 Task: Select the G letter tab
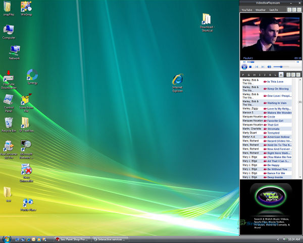248,75
